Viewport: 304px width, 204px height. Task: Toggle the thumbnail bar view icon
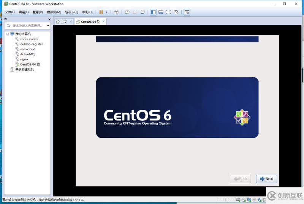click(x=161, y=12)
